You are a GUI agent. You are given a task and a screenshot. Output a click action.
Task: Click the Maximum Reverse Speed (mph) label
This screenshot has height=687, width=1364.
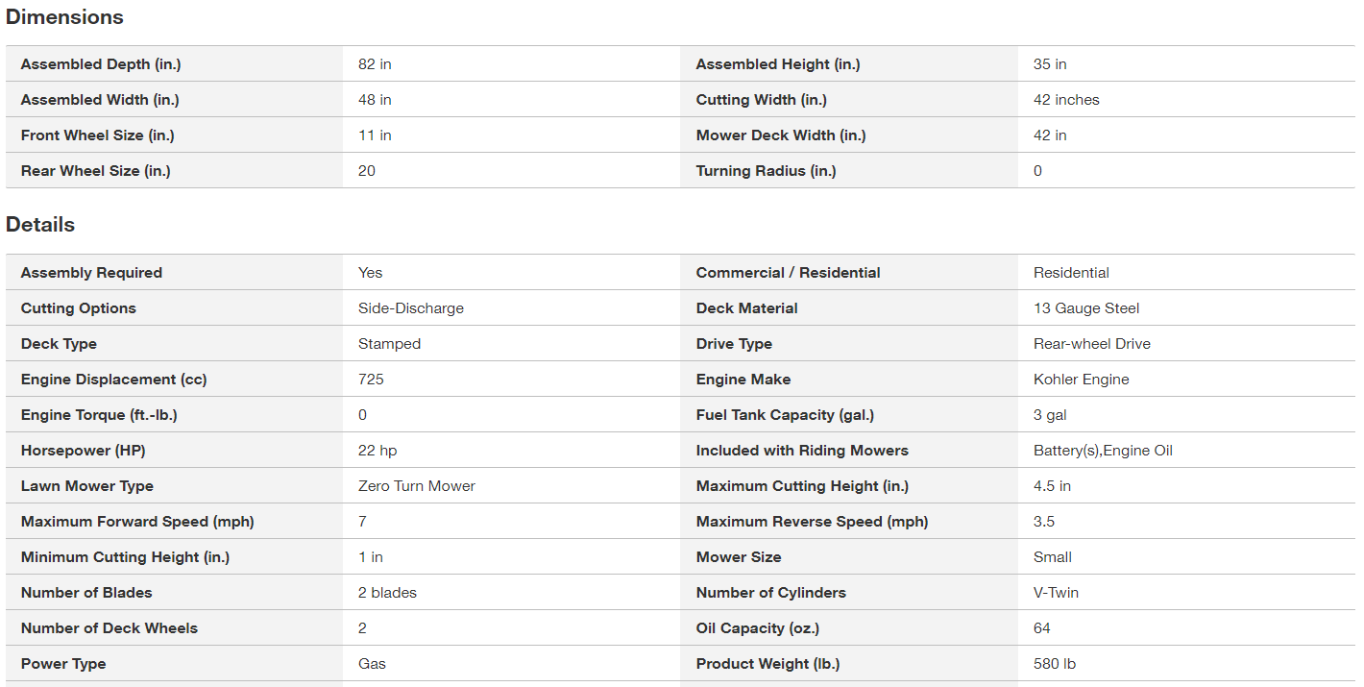coord(813,522)
